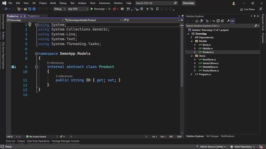Collapse the Models folder in Solution Explorer

(192, 41)
